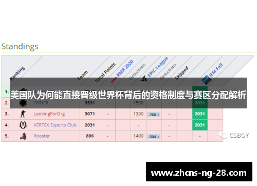This screenshot has height=186, width=257.
Task: Select Rooster's total points 896
Action: 90,136
